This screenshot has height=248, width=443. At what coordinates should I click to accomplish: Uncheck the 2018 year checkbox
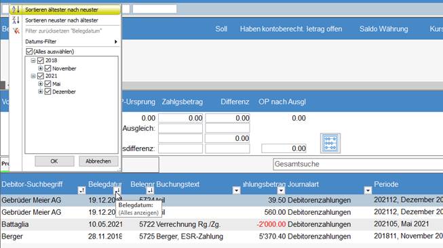[x=41, y=60]
